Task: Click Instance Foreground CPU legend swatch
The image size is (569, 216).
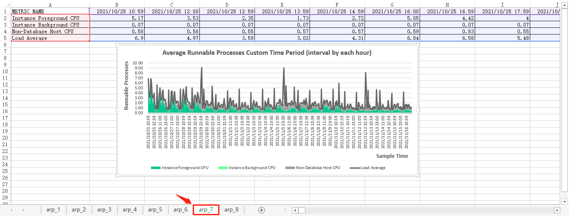Action: pos(156,168)
